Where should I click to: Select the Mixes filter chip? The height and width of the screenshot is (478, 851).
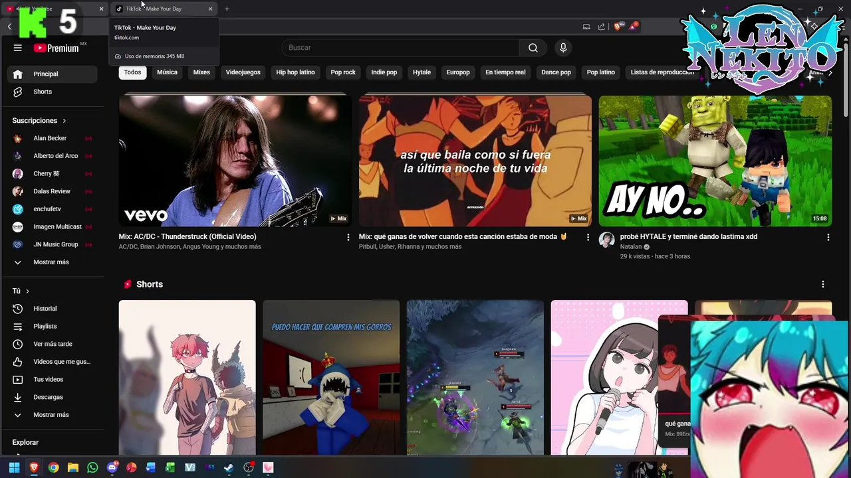[x=201, y=72]
